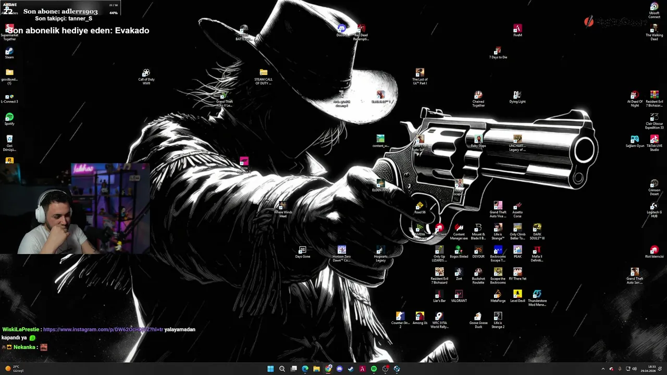Launch the Escape the Backrooms shortcut
The height and width of the screenshot is (375, 667).
pyautogui.click(x=498, y=276)
